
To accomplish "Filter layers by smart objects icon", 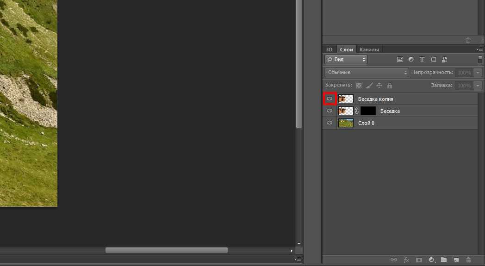I will [x=444, y=59].
